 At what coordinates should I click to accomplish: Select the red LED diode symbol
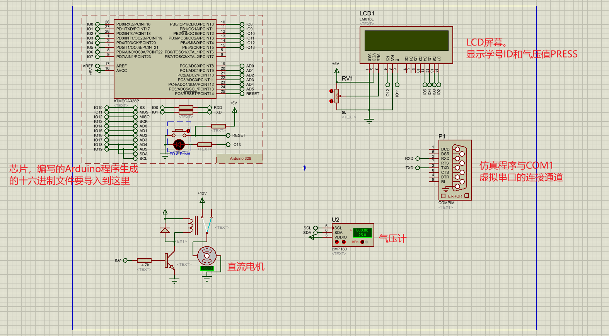179,145
